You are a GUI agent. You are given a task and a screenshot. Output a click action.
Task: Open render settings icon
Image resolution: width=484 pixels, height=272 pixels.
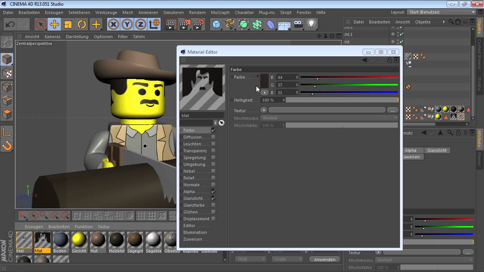pos(198,25)
